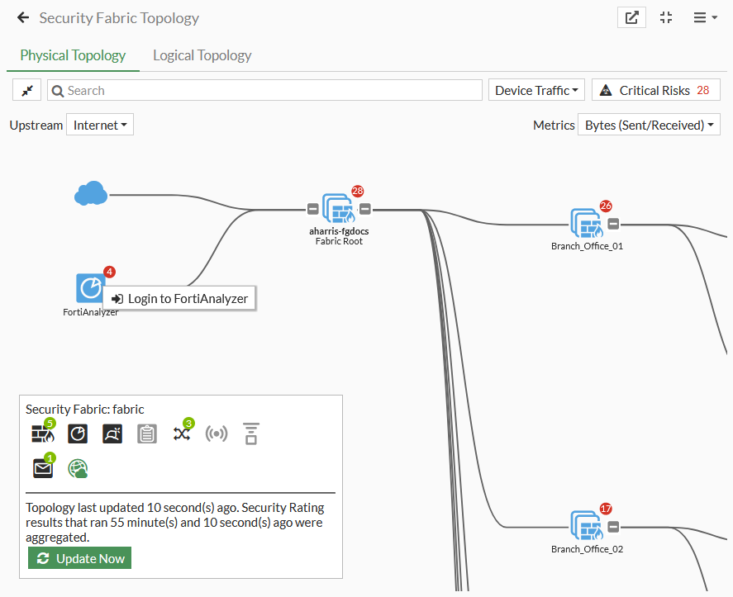The image size is (733, 597).
Task: Click the exit fullscreen collapse icon
Action: [666, 17]
